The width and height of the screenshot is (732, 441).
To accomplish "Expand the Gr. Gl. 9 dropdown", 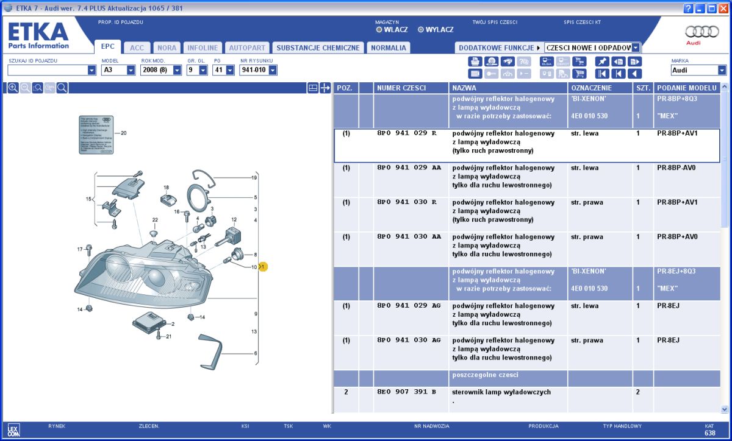I will [x=203, y=70].
